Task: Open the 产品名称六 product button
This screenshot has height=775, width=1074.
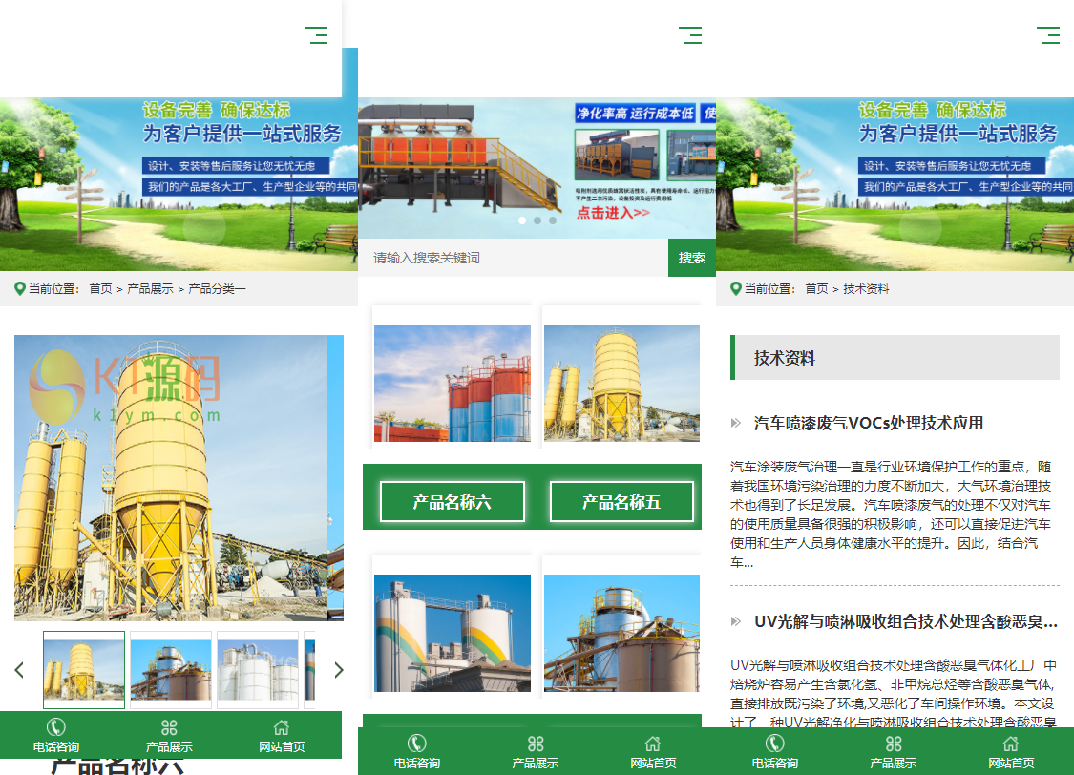Action: tap(452, 502)
